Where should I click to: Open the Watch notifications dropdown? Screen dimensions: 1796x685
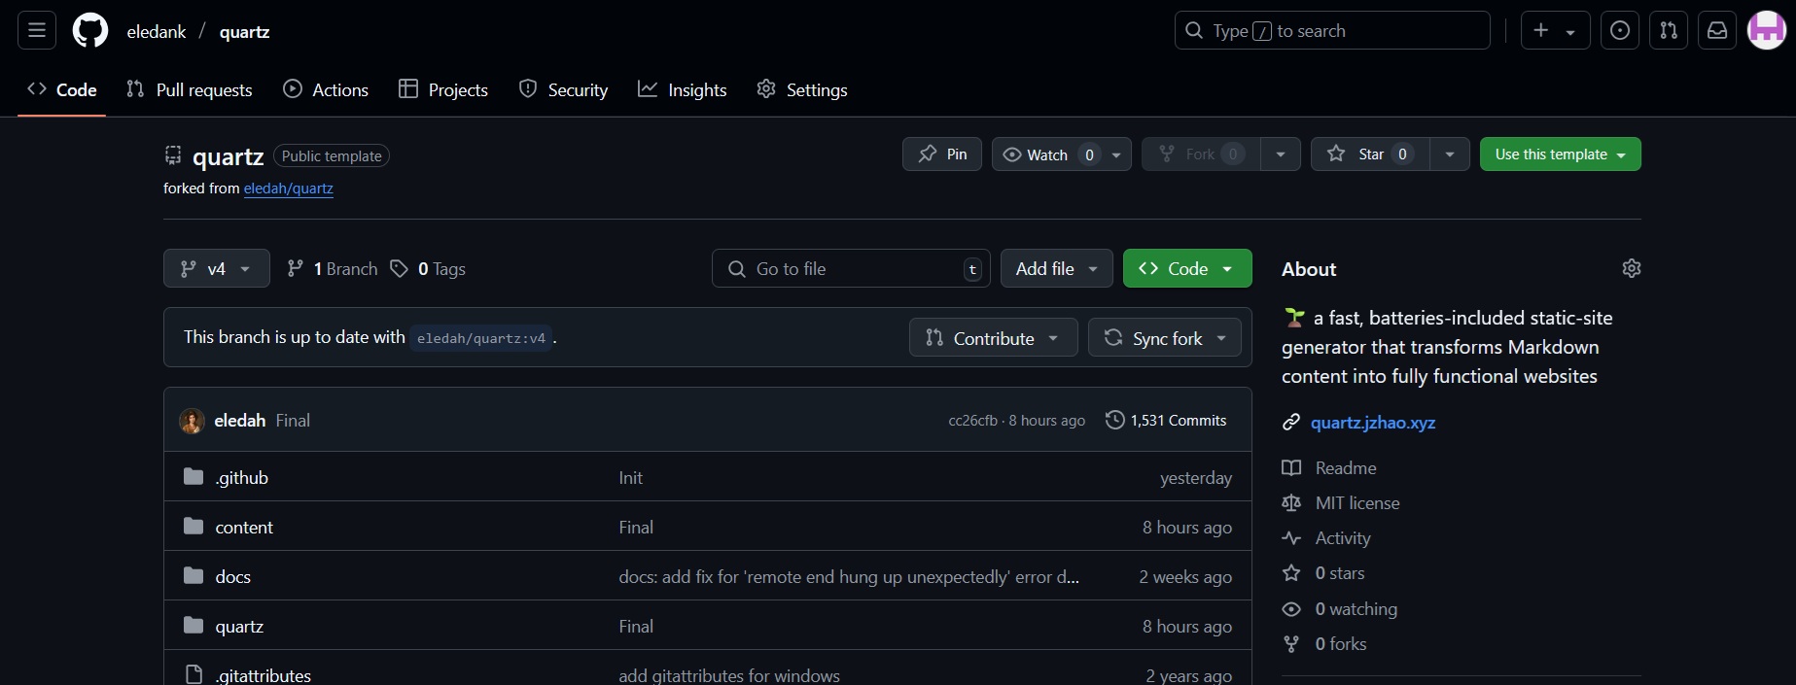[1062, 154]
